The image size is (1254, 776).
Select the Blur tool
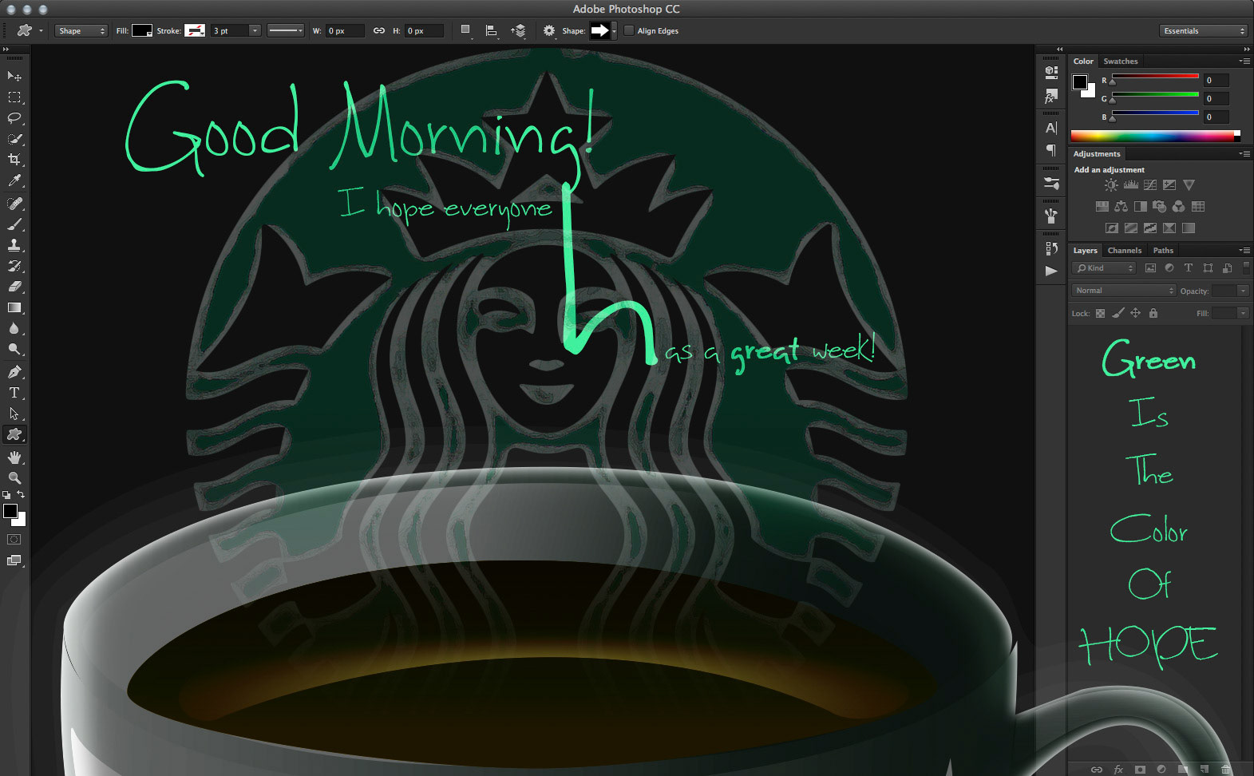[14, 328]
